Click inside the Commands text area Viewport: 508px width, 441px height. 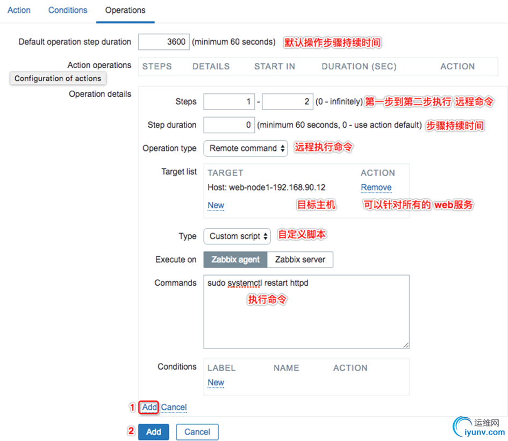306,312
